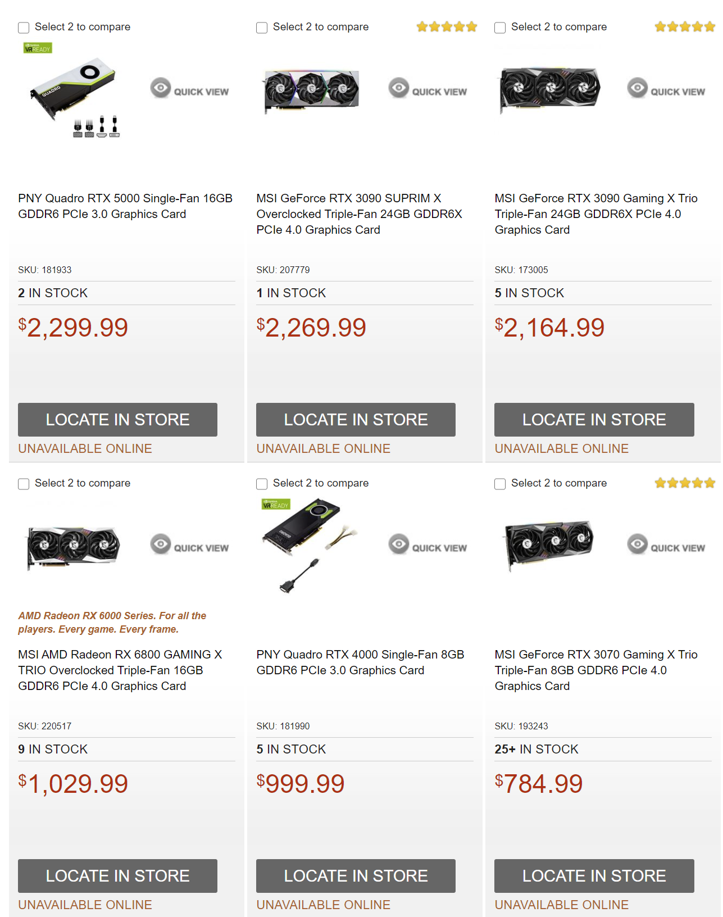The width and height of the screenshot is (723, 917).
Task: Open Quick View for RTX 3070 Gaming X Trio
Action: point(666,546)
